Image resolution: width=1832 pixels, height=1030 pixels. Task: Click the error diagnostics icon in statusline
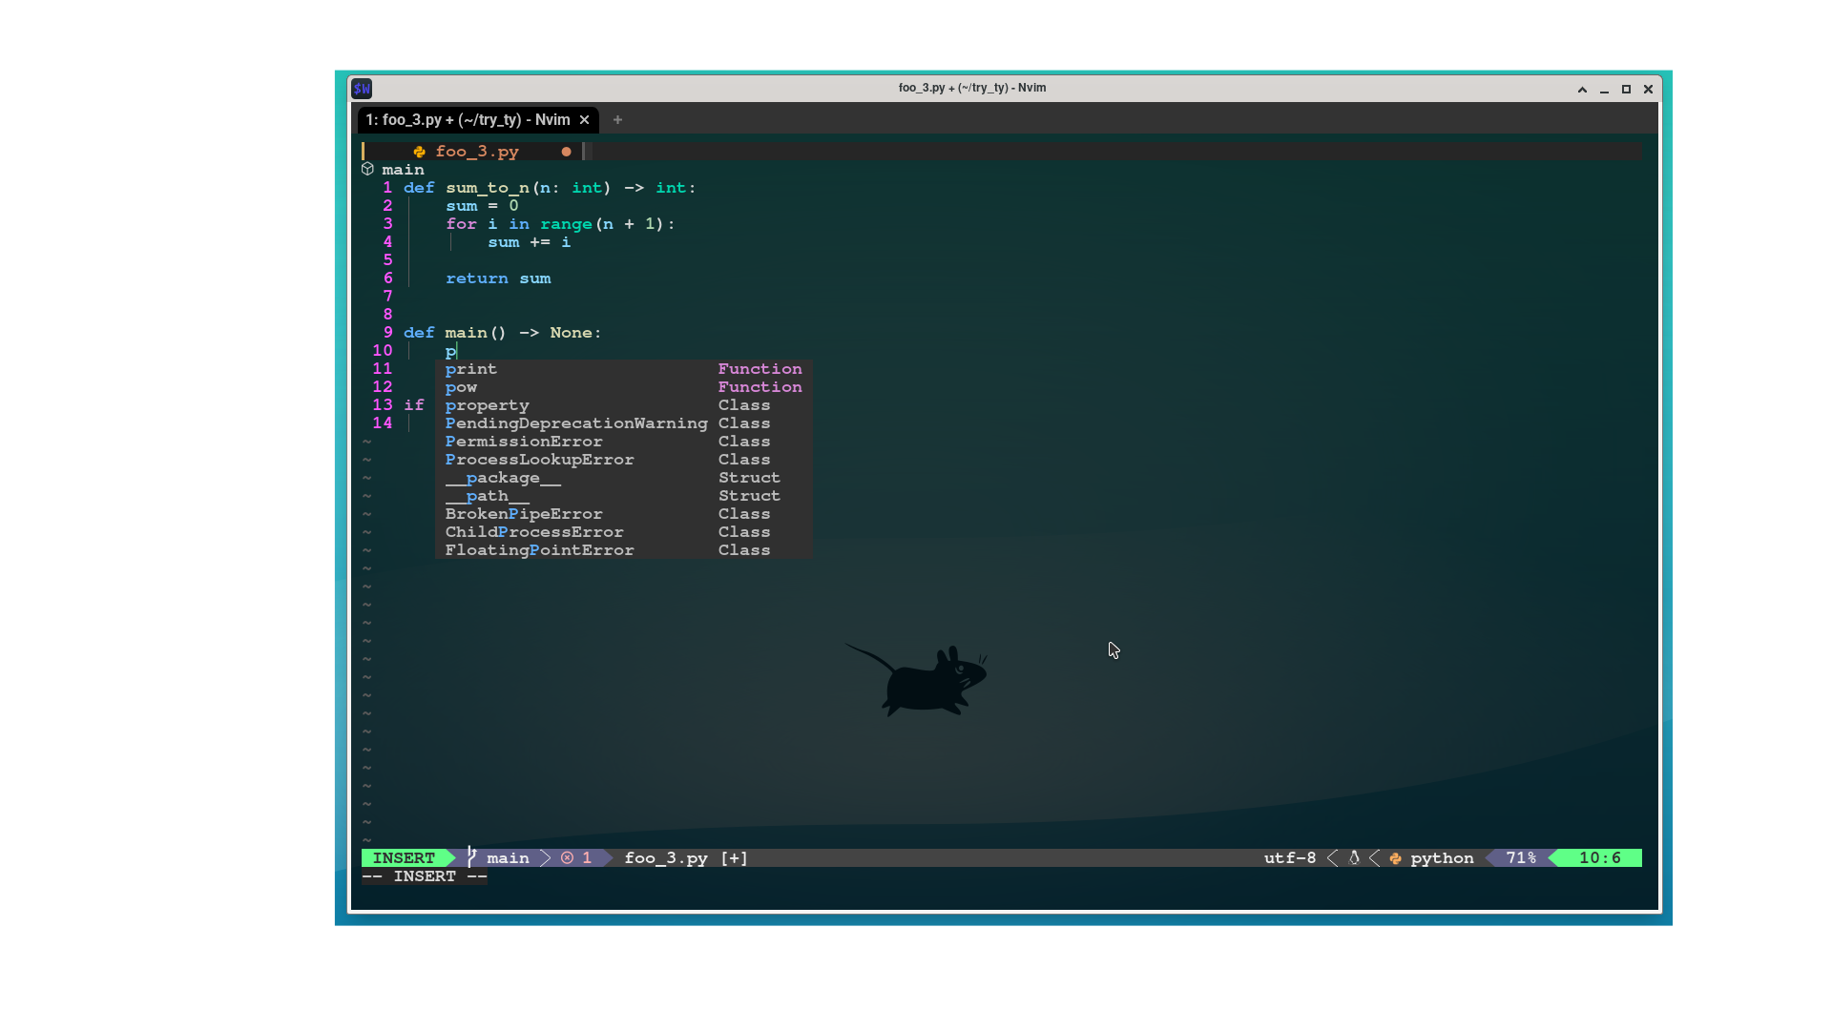pyautogui.click(x=567, y=858)
